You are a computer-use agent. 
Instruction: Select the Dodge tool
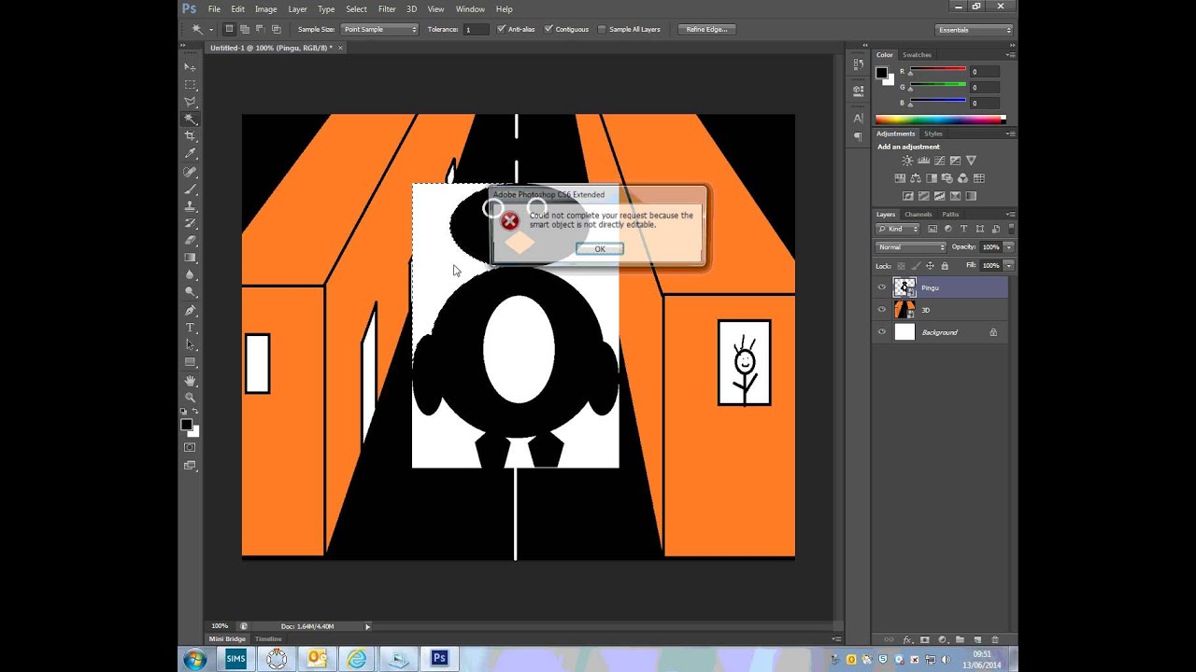coord(190,292)
